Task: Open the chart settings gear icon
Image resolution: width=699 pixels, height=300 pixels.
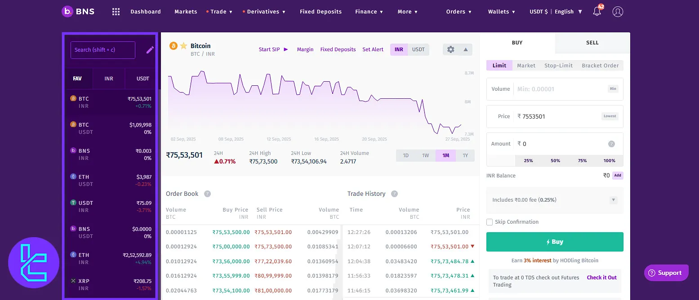Action: [x=450, y=49]
